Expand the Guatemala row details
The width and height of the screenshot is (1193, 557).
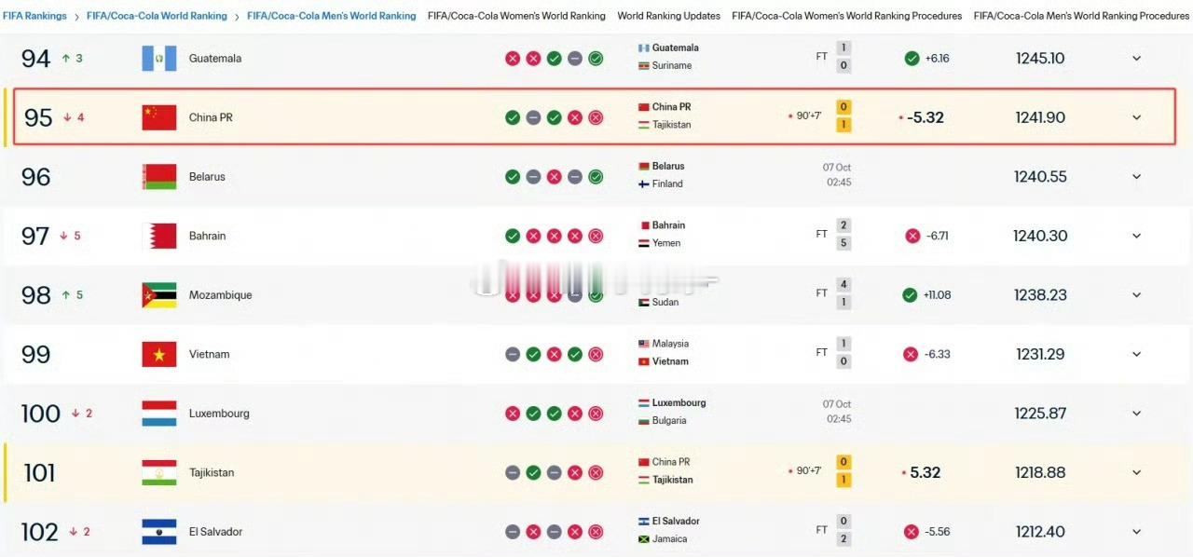[x=1136, y=59]
